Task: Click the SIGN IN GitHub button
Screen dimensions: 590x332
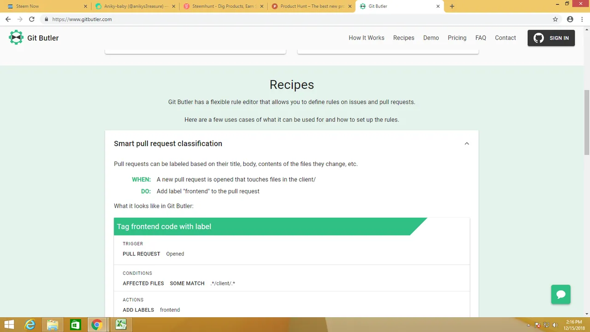Action: 551,38
